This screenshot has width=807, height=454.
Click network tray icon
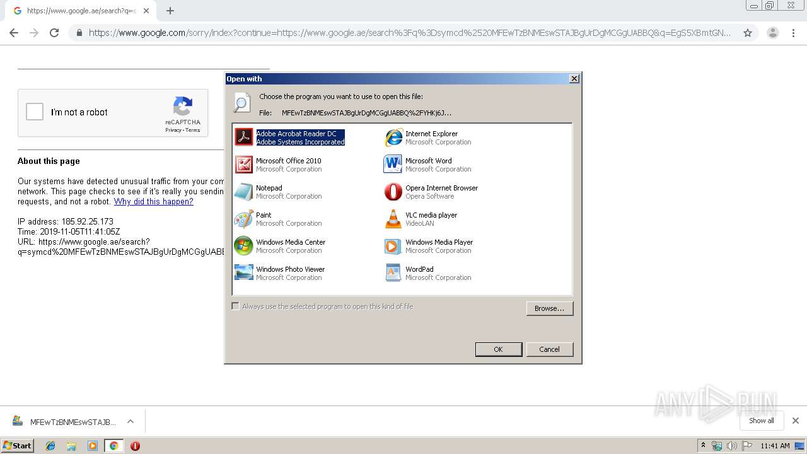tap(717, 446)
